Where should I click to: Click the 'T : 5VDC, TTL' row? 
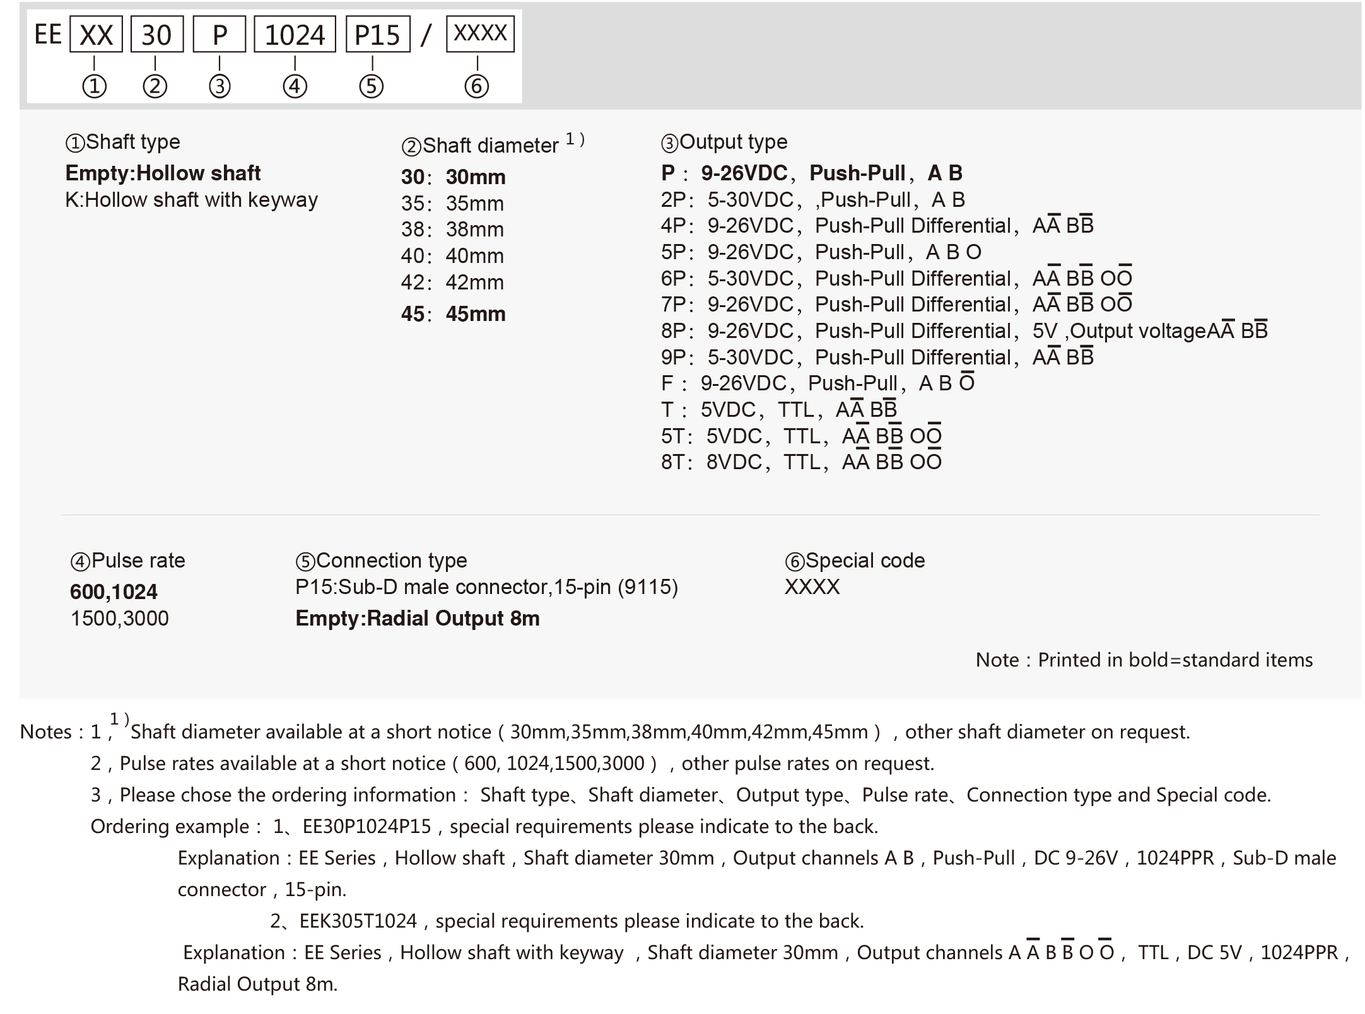coord(779,409)
